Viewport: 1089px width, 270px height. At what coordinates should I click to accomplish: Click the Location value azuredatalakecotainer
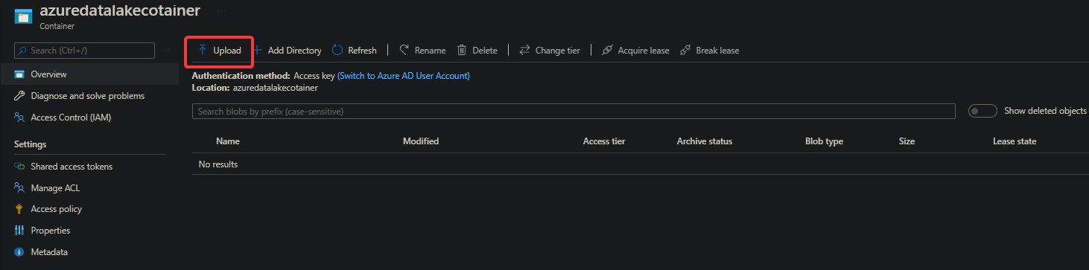275,88
